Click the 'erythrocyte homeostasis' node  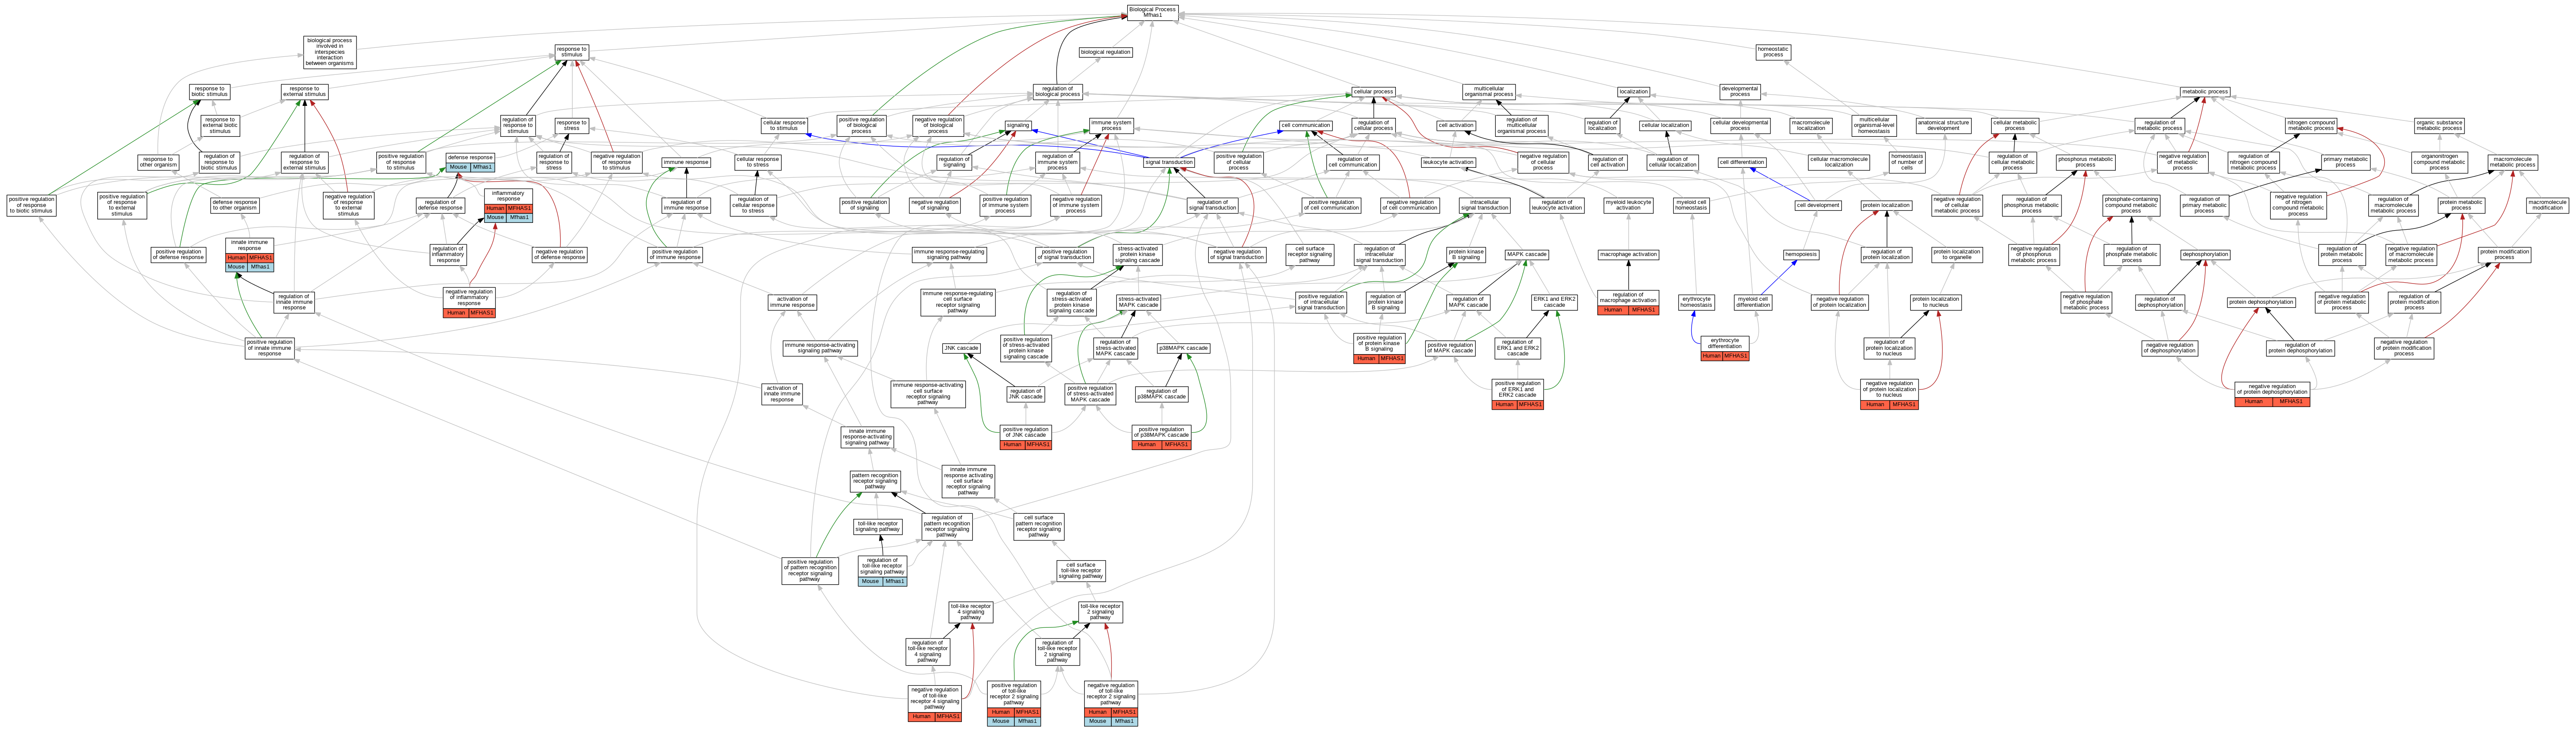click(x=1696, y=302)
